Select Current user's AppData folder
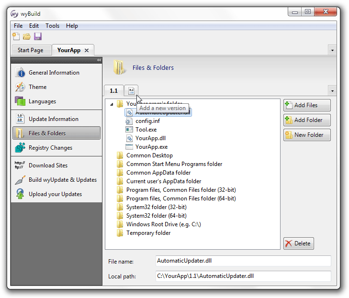This screenshot has width=349, height=298. click(x=164, y=181)
